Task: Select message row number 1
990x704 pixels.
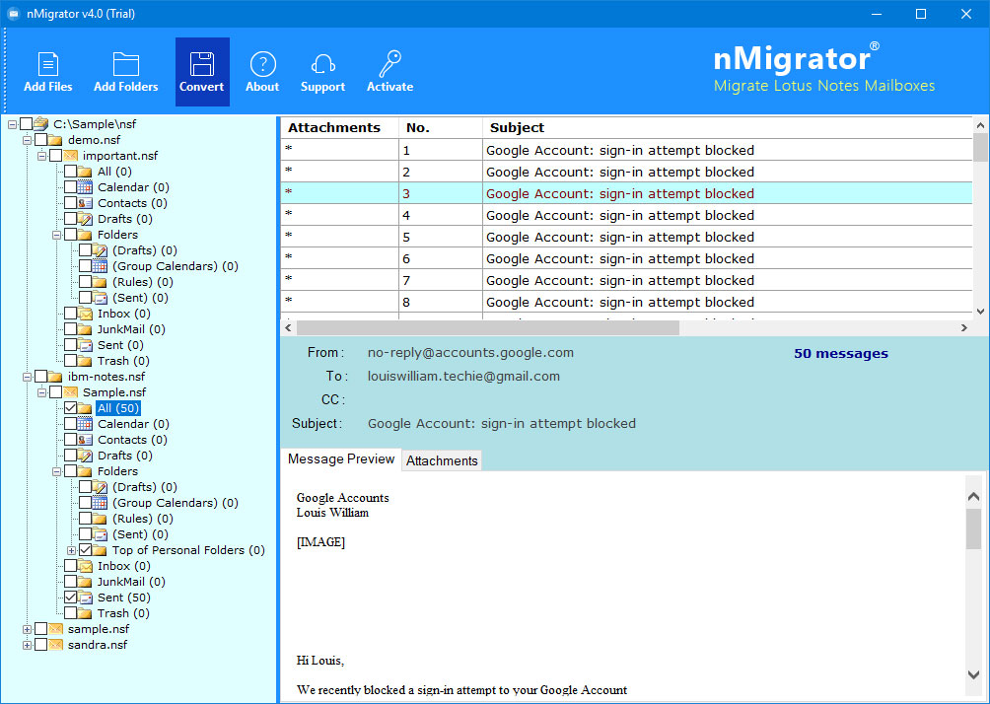Action: point(626,150)
